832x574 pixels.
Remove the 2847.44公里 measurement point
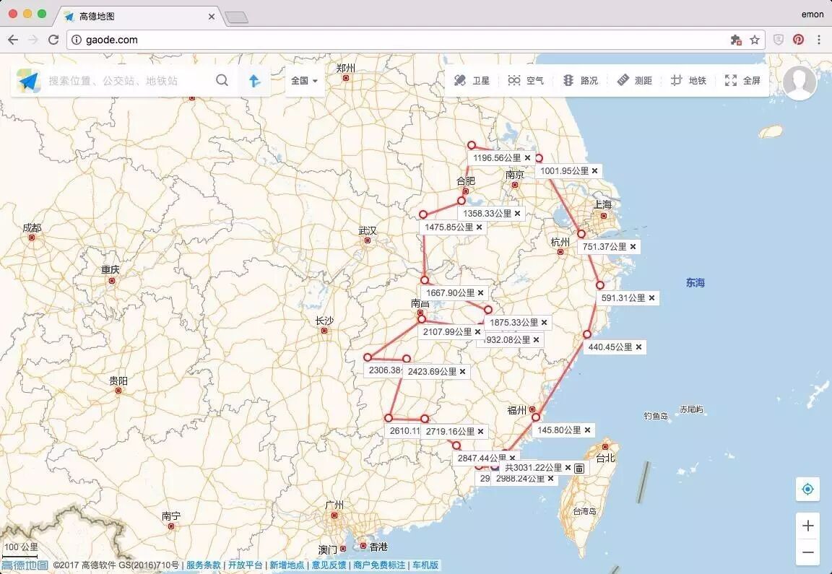[x=513, y=458]
